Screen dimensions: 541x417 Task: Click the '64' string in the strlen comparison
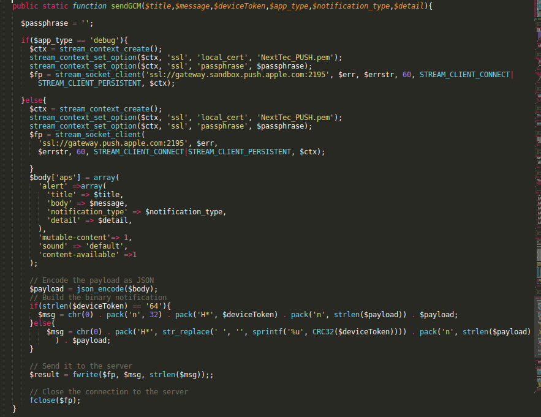pyautogui.click(x=154, y=306)
